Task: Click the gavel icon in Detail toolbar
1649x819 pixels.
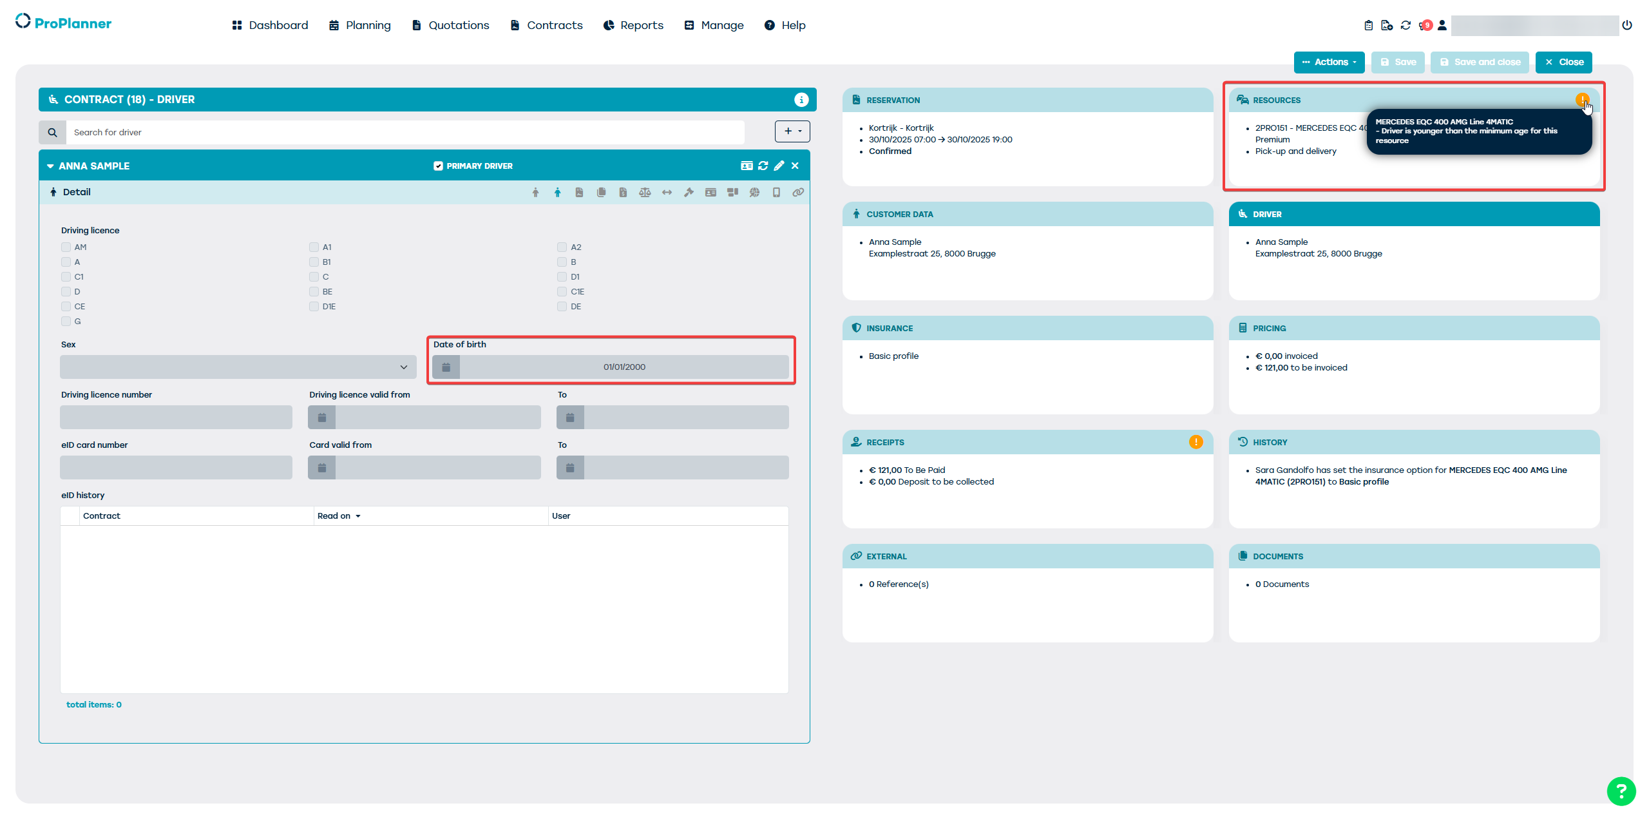Action: tap(689, 192)
